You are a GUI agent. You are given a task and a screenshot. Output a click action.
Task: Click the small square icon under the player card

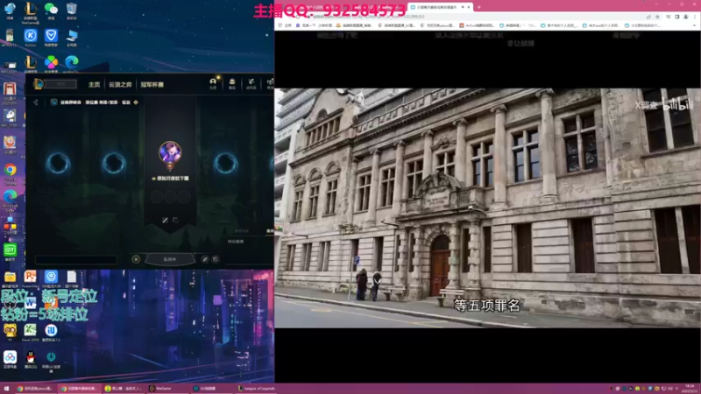[175, 221]
